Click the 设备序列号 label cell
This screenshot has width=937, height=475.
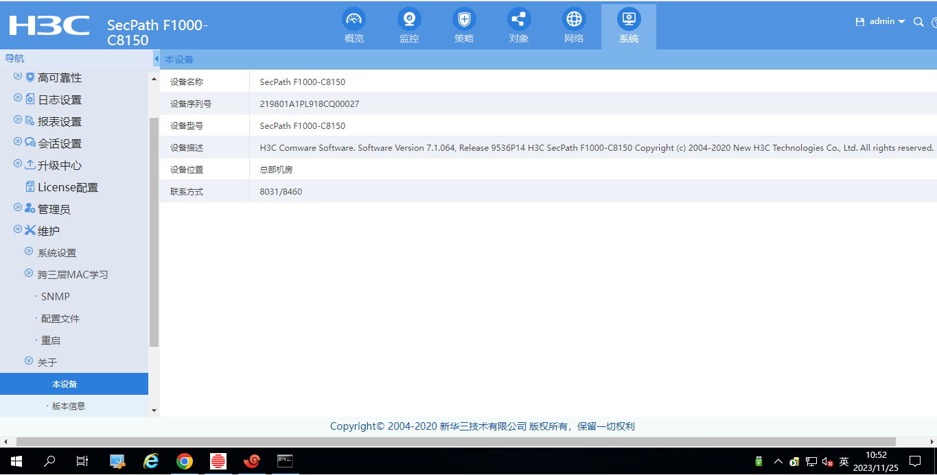click(x=205, y=103)
